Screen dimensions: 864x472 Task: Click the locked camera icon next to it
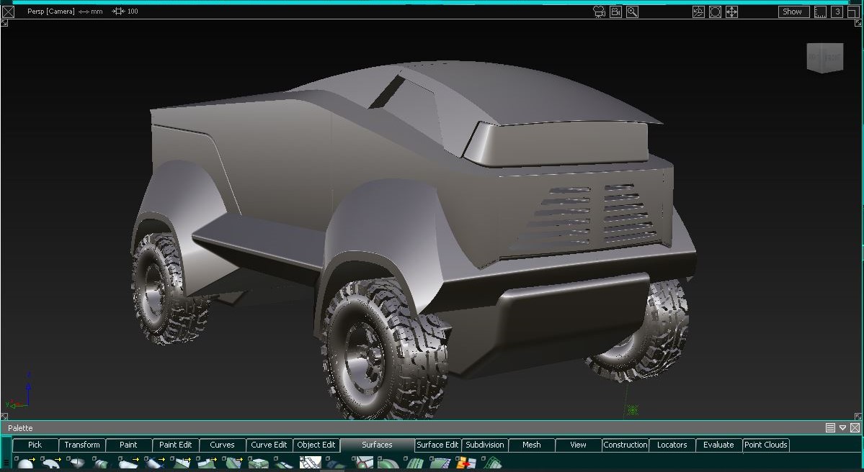pos(615,12)
